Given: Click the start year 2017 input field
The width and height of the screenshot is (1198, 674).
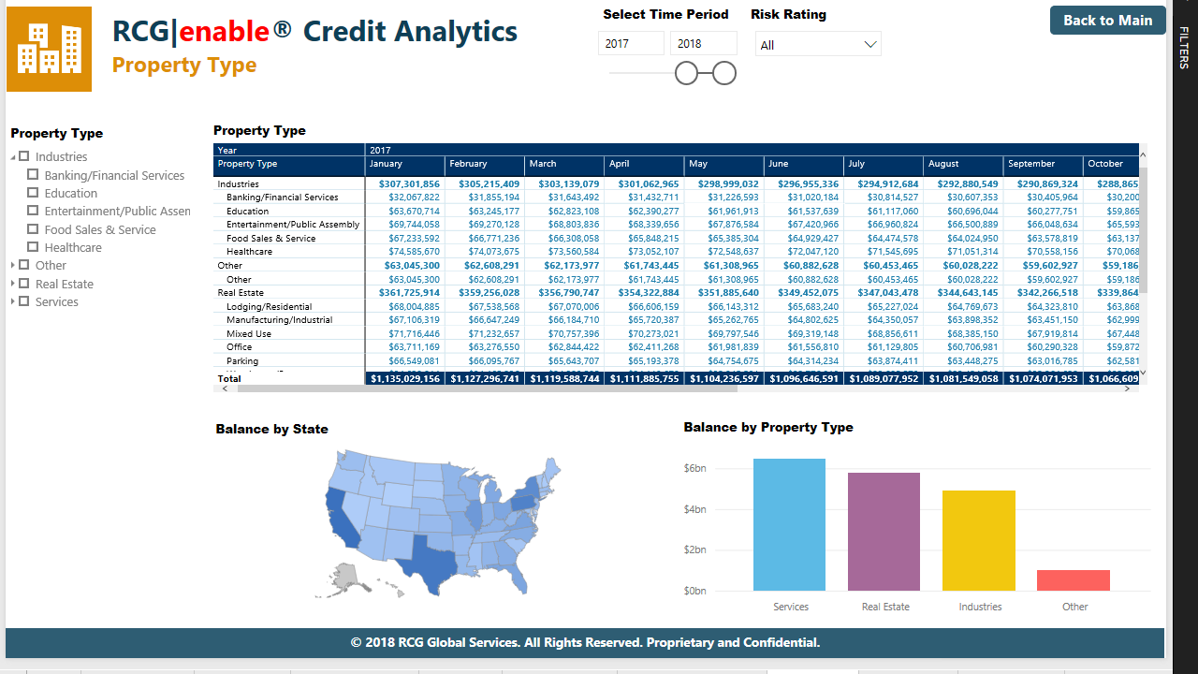Looking at the screenshot, I should (631, 44).
